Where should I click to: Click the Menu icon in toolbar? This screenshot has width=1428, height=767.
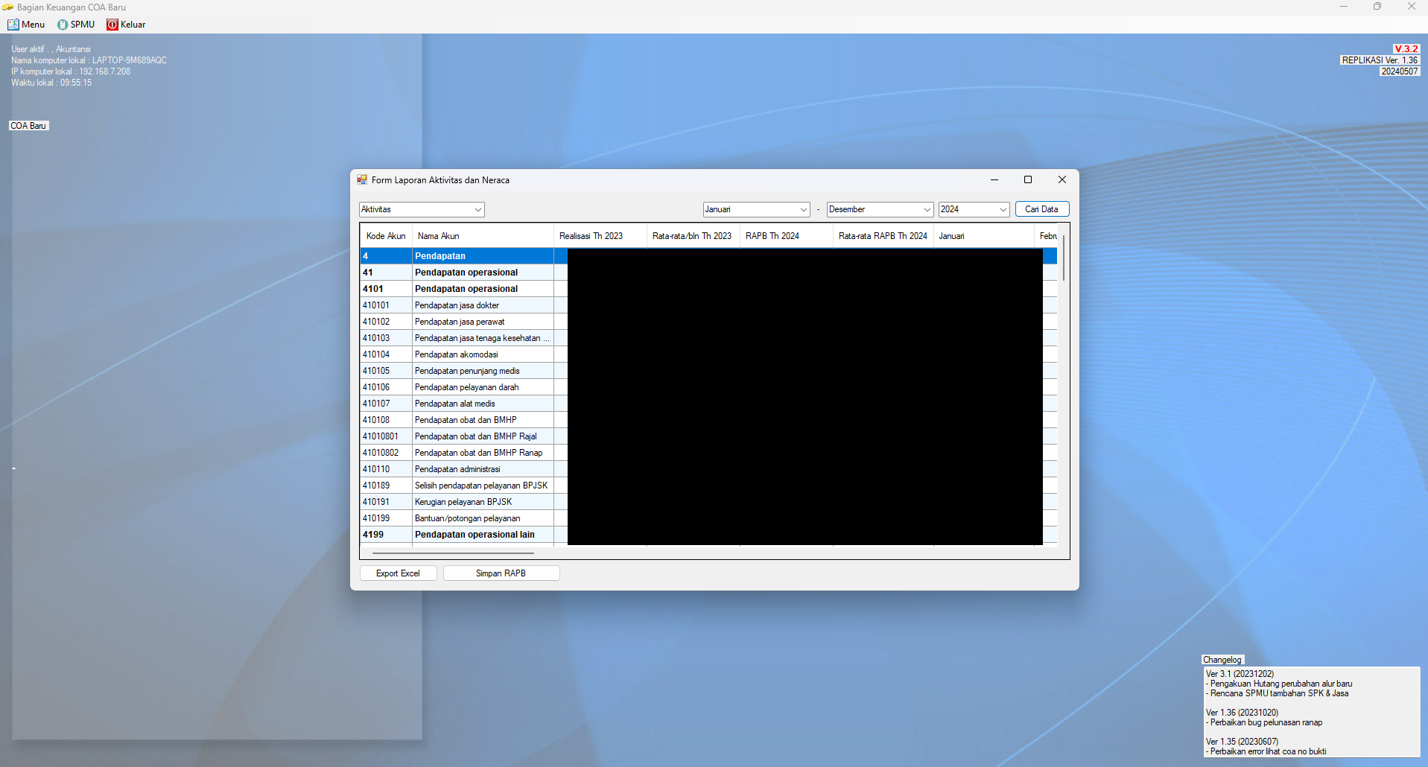(x=13, y=25)
